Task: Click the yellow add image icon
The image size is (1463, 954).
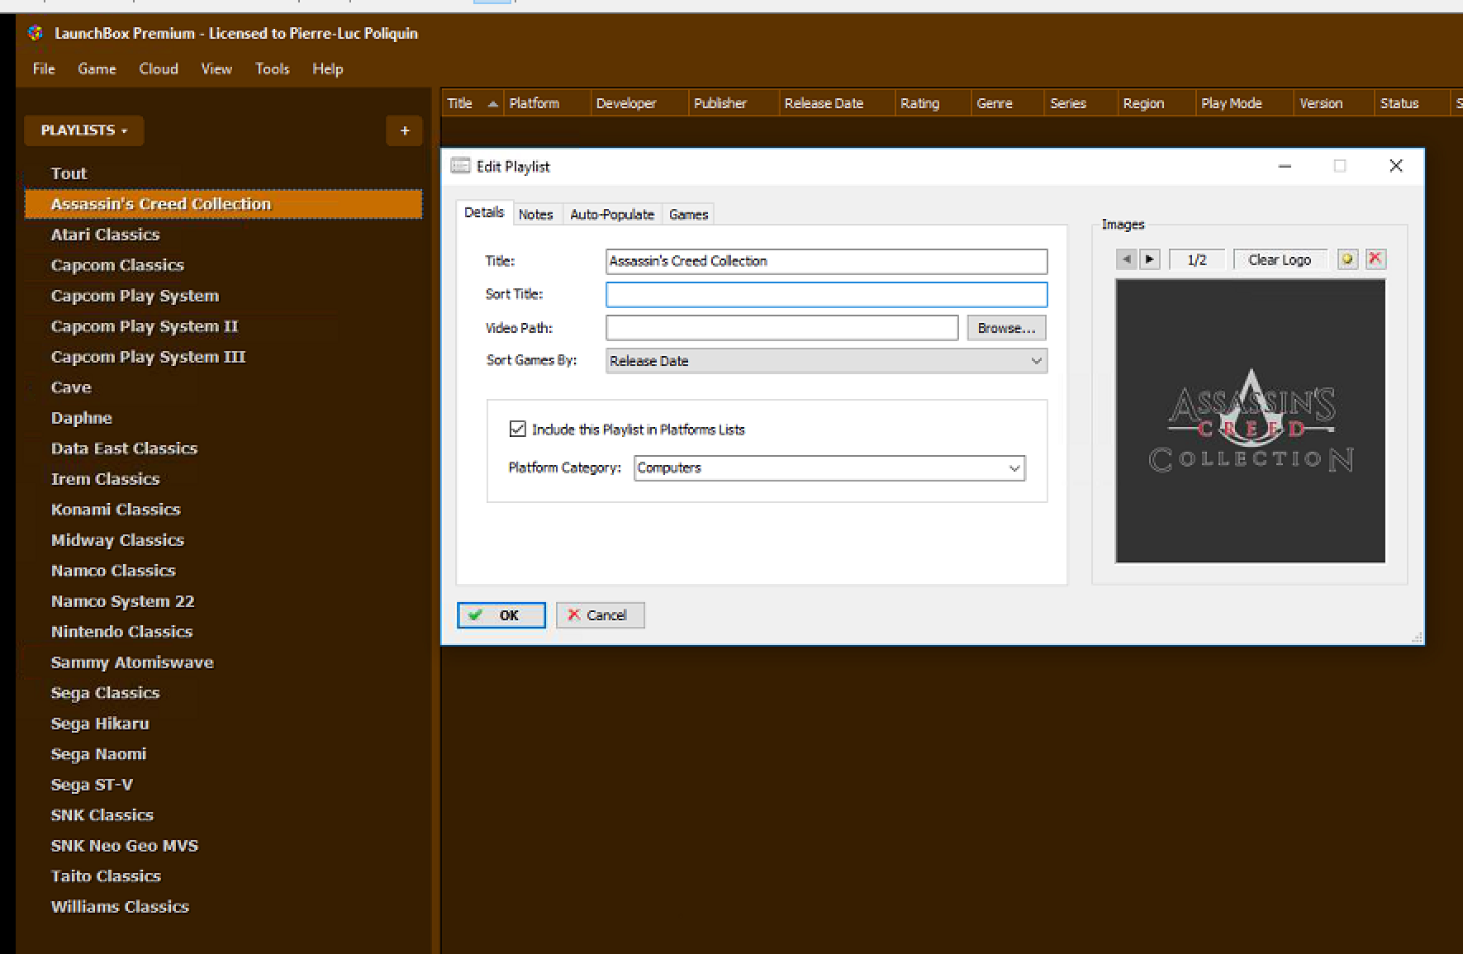Action: pyautogui.click(x=1347, y=259)
